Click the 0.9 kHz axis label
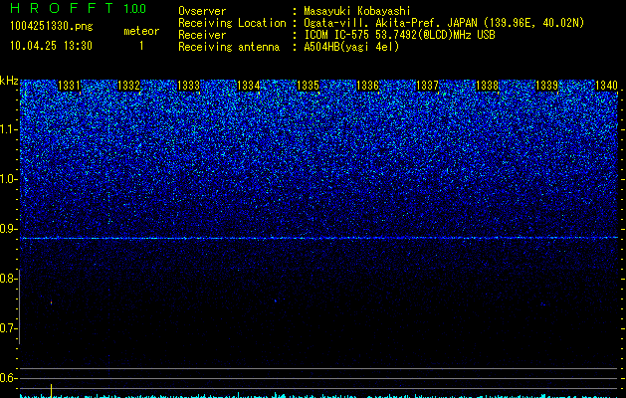 8,229
